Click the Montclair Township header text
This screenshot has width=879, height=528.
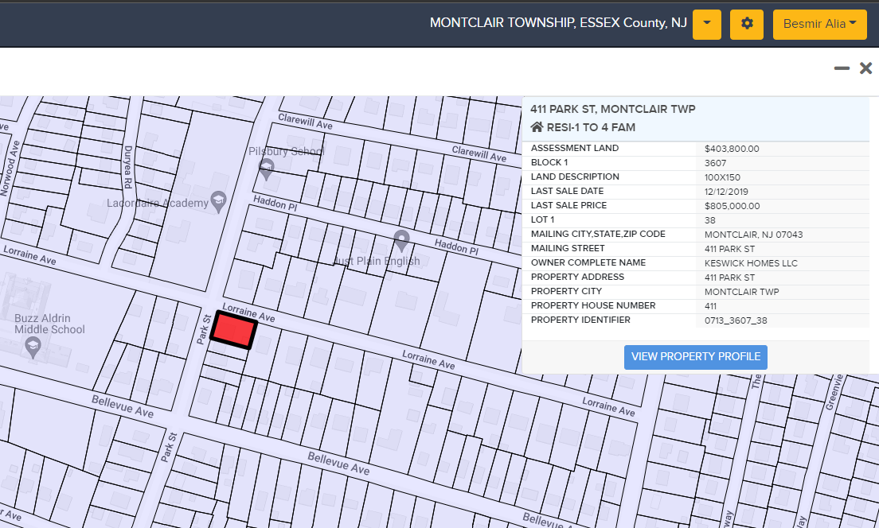[x=557, y=23]
